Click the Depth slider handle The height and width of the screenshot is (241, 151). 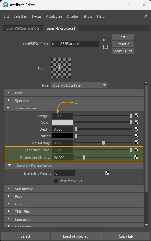[x=76, y=129]
